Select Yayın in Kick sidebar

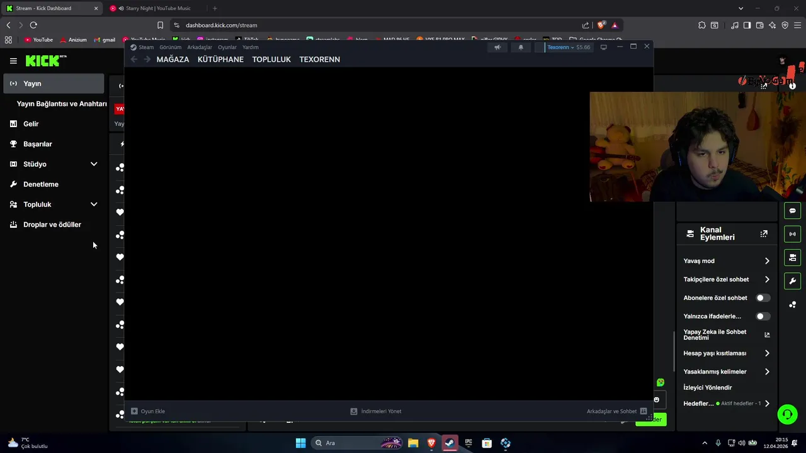(x=54, y=84)
